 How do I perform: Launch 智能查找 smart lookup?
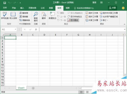click(36, 17)
